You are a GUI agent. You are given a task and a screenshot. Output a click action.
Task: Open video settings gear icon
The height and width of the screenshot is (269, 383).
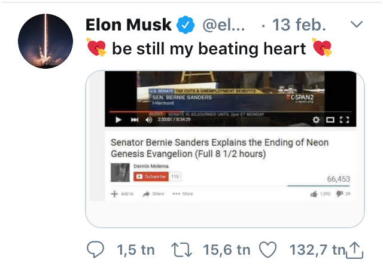[316, 120]
